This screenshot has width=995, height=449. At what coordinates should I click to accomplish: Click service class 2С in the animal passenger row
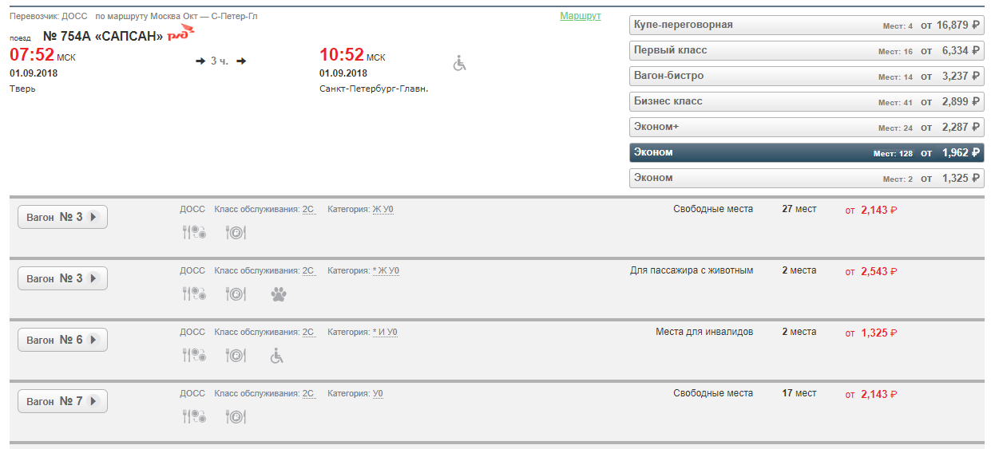click(308, 271)
